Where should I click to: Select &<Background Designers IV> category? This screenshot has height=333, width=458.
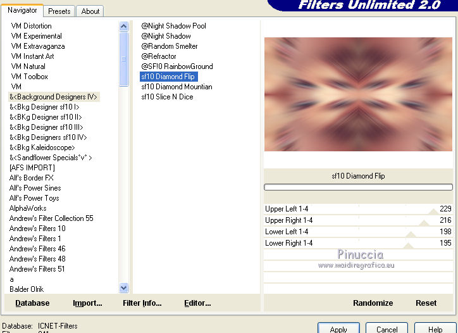tap(54, 97)
